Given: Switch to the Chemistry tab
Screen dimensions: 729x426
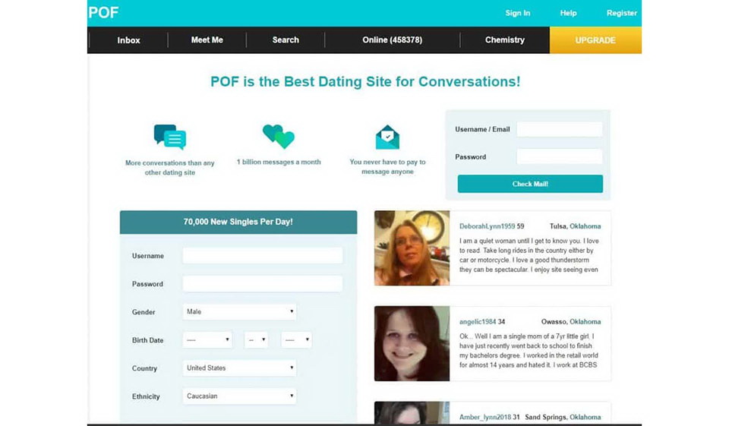Looking at the screenshot, I should [505, 40].
